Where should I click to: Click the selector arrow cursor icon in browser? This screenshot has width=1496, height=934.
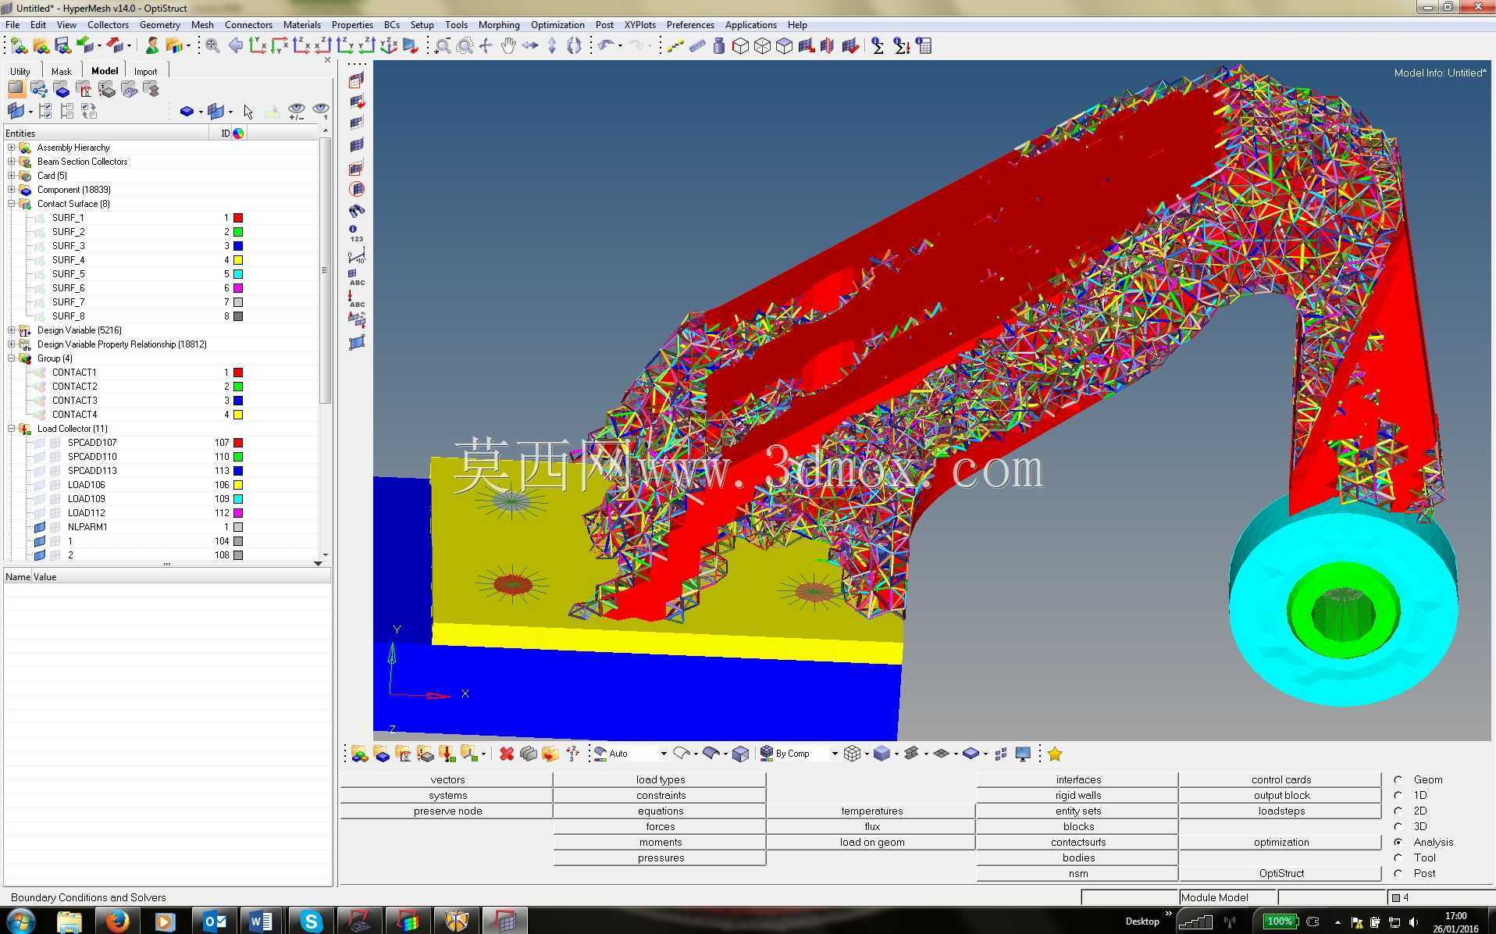tap(248, 112)
